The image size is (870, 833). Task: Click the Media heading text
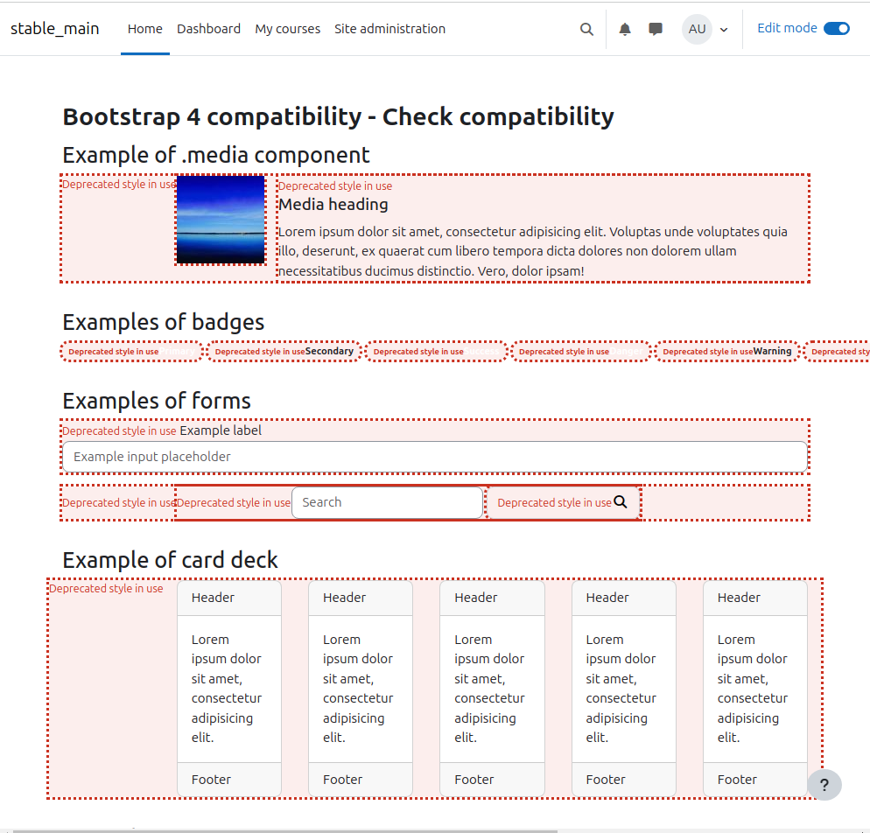pyautogui.click(x=333, y=205)
